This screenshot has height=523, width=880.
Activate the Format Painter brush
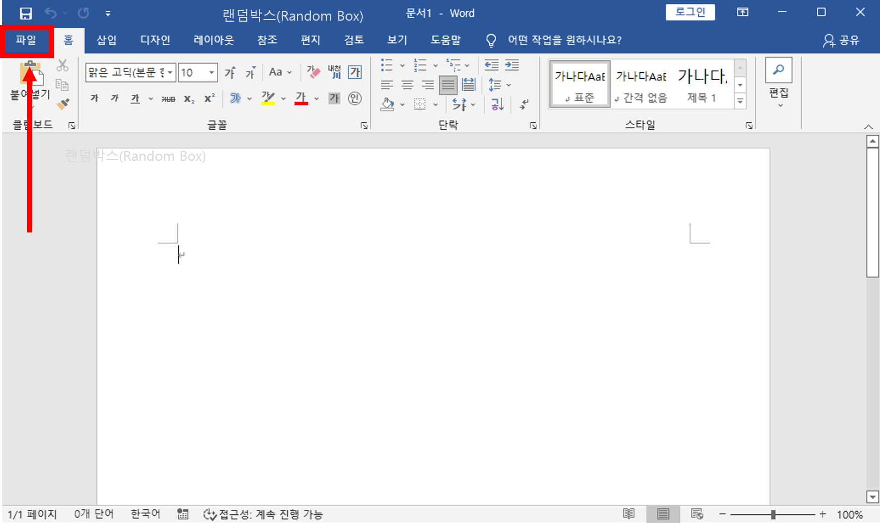pos(63,103)
